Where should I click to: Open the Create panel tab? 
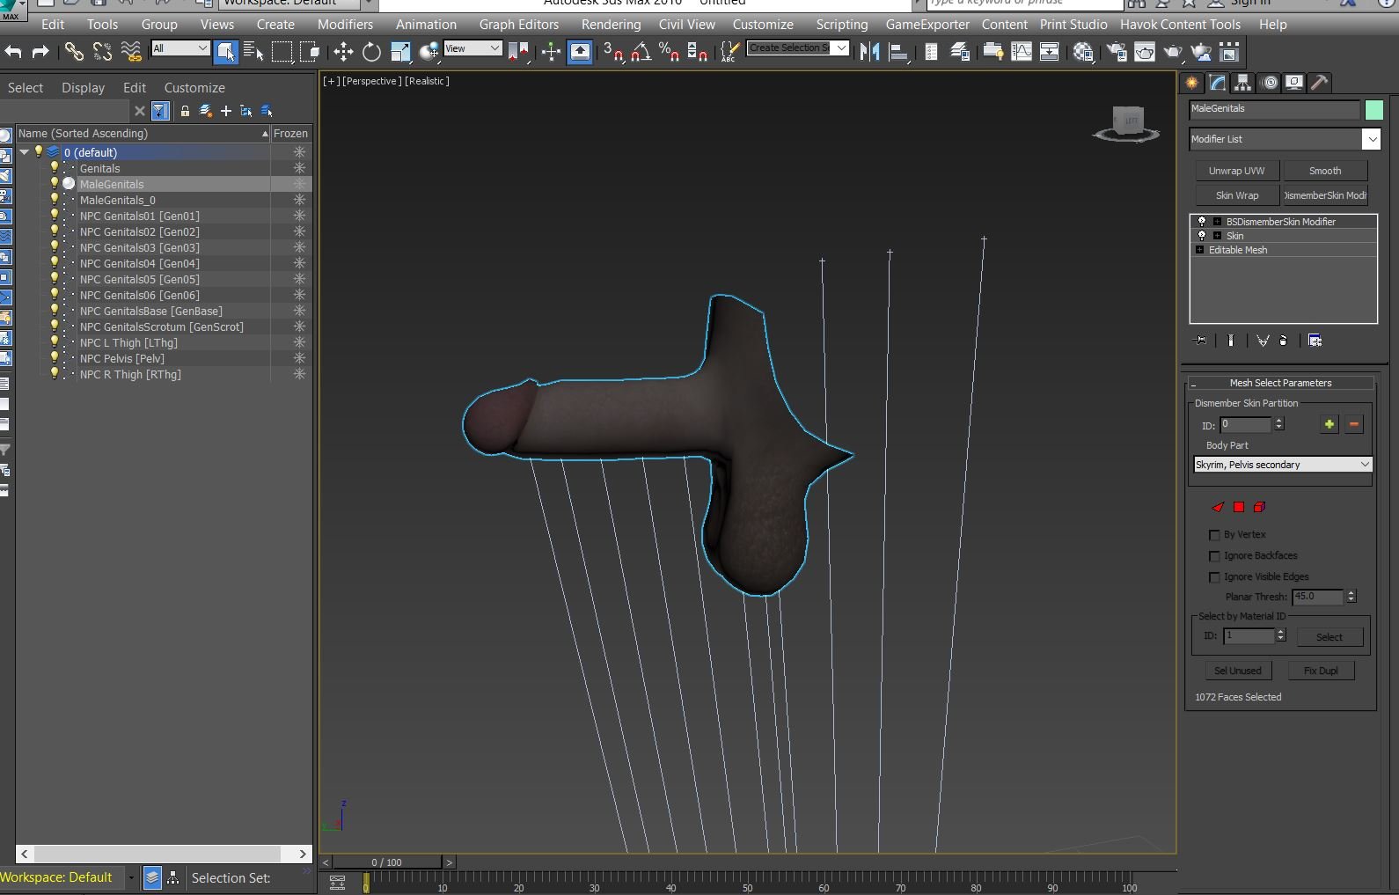pos(1192,83)
